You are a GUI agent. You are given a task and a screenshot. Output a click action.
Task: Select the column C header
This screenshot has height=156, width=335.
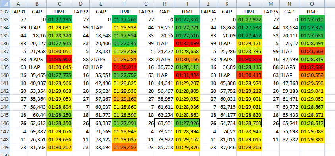59,4
